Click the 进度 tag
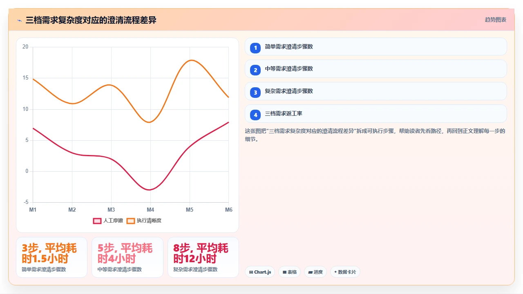 [315, 272]
